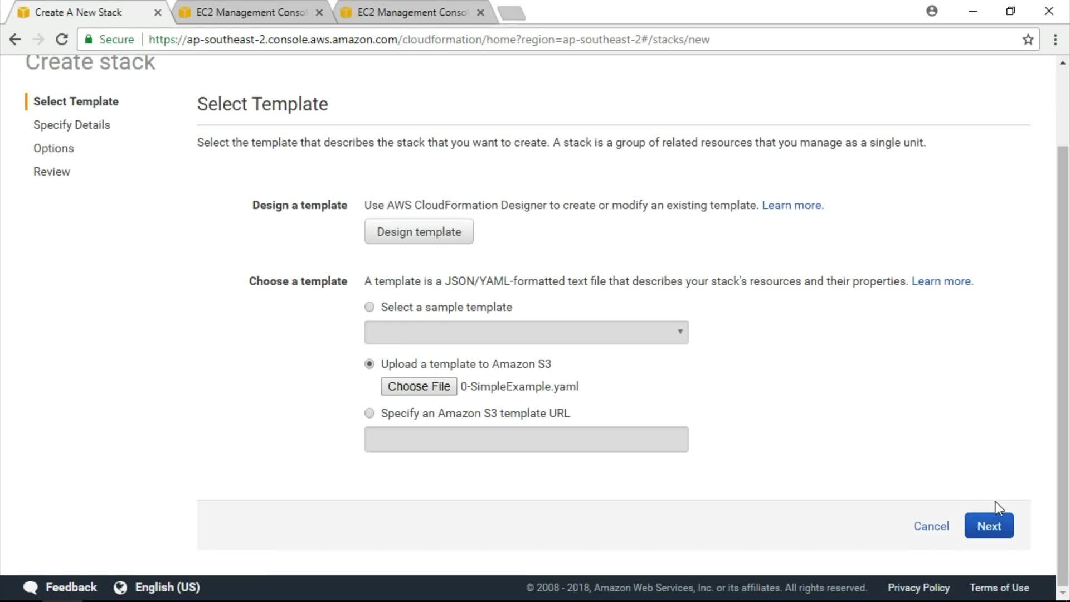Go to Specify Details step in sidebar
This screenshot has height=602, width=1070.
pyautogui.click(x=71, y=125)
